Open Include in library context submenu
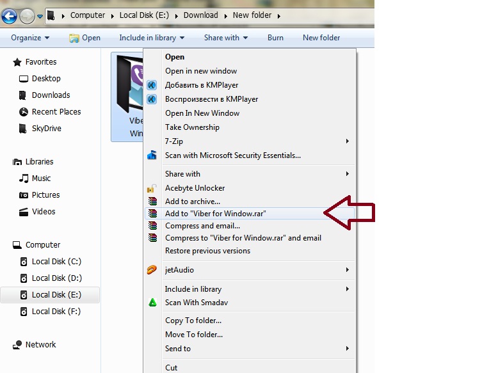 (250, 289)
